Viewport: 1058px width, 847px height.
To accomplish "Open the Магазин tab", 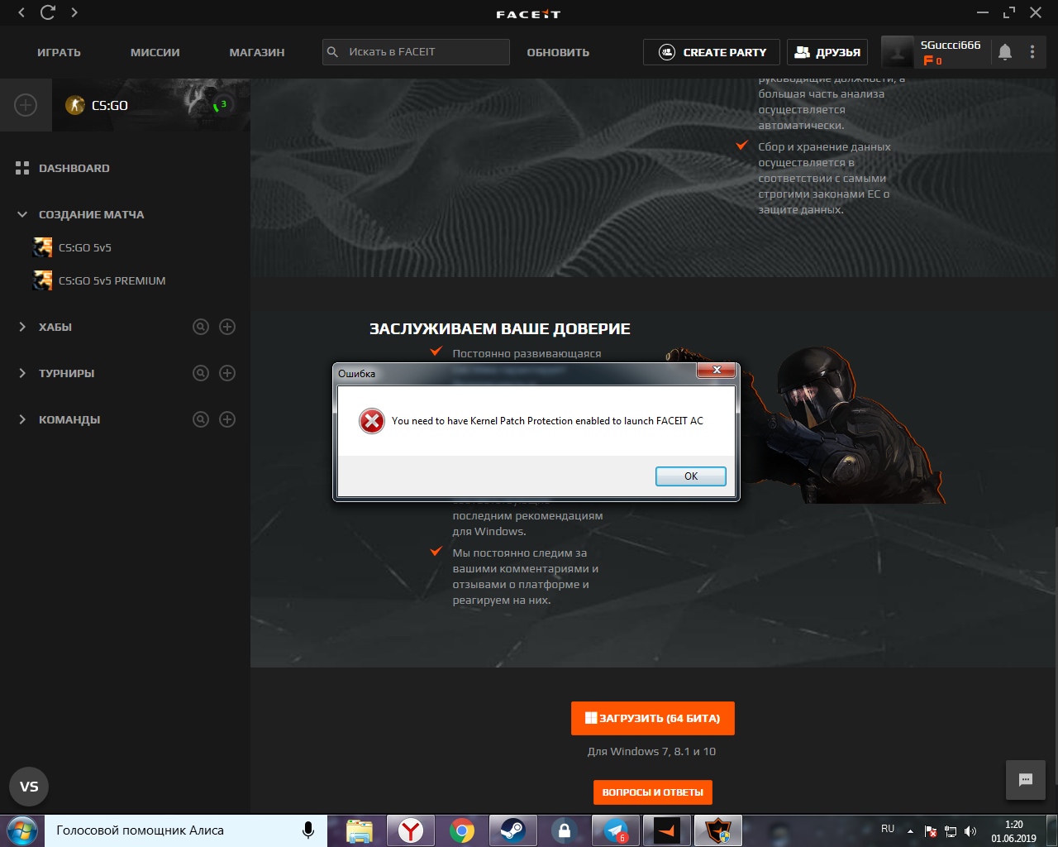I will click(256, 52).
